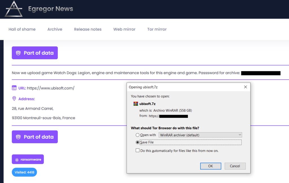This screenshot has height=183, width=289.
Task: Open the https://www.ubisoft.com/ link
Action: pyautogui.click(x=51, y=88)
